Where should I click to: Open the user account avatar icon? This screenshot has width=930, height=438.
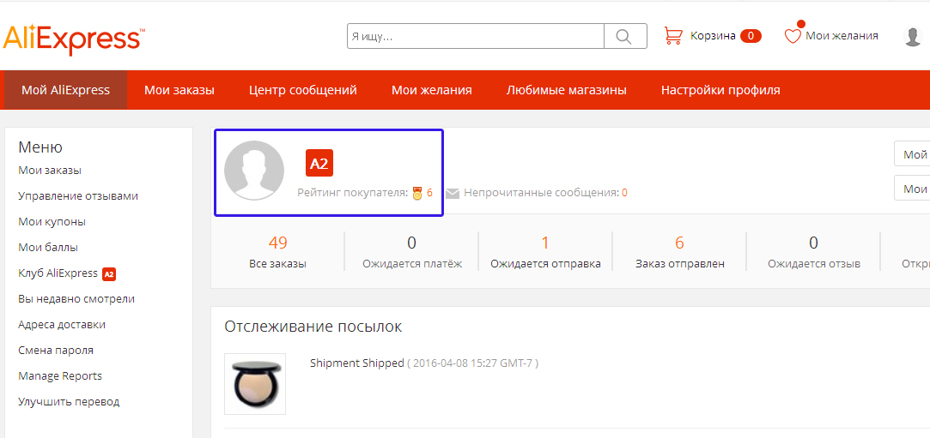pyautogui.click(x=914, y=36)
